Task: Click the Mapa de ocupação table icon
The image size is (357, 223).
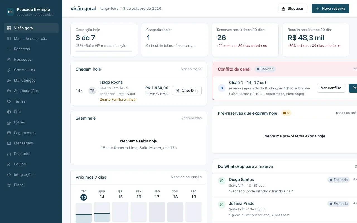Action: 9,38
